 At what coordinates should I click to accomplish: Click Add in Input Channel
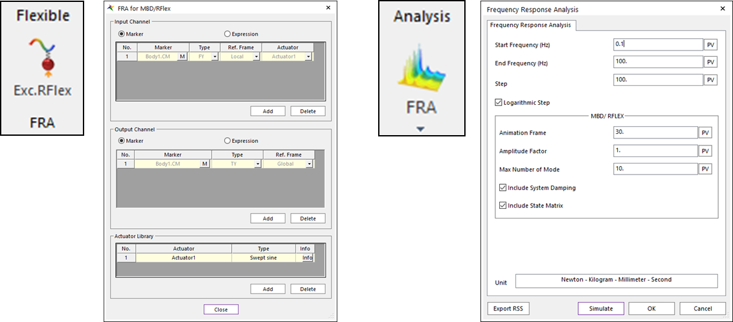(268, 111)
